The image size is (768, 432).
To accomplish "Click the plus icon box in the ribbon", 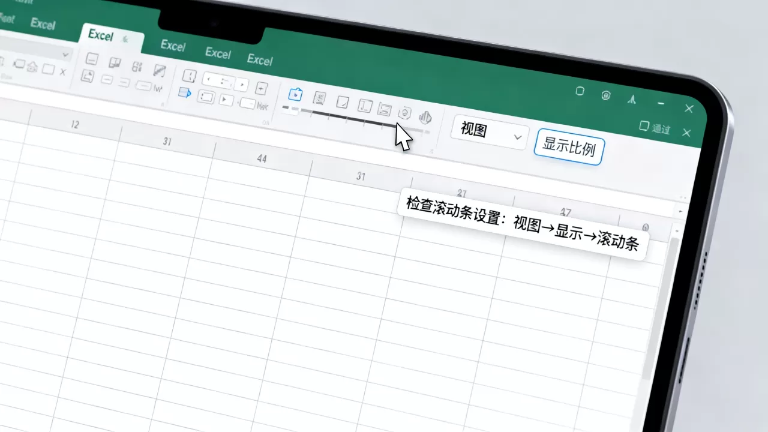I will point(261,88).
